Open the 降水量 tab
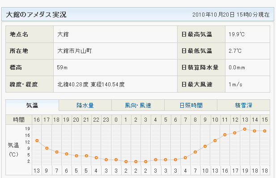The width and height of the screenshot is (276, 178). click(85, 106)
